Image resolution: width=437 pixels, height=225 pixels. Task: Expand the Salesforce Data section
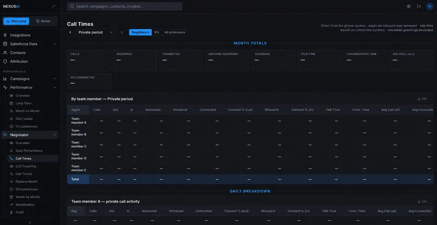tap(55, 44)
